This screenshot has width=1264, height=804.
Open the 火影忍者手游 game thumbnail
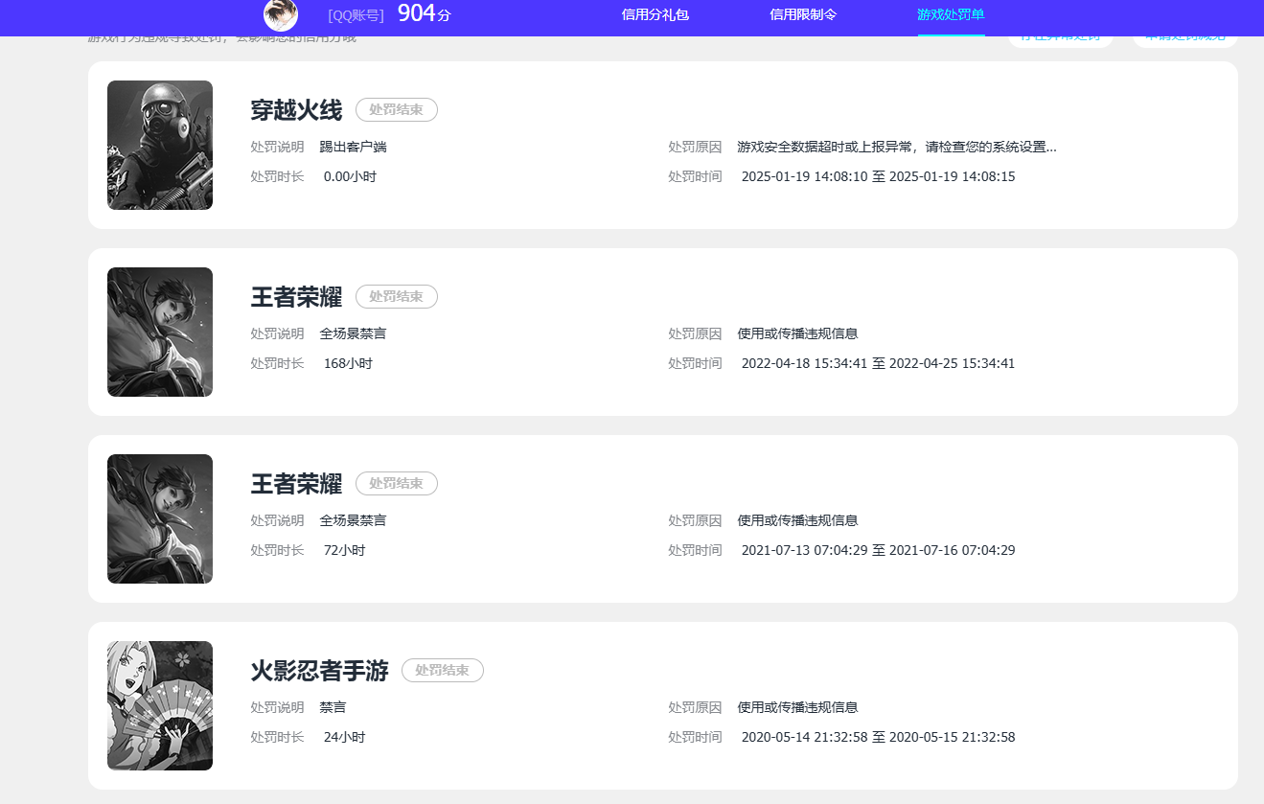click(x=159, y=705)
